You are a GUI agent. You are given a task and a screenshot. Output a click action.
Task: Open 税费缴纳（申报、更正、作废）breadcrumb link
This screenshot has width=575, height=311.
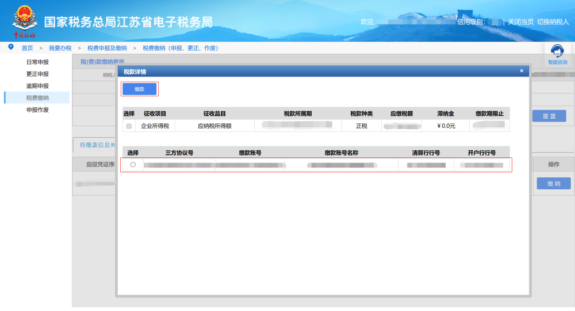(180, 48)
